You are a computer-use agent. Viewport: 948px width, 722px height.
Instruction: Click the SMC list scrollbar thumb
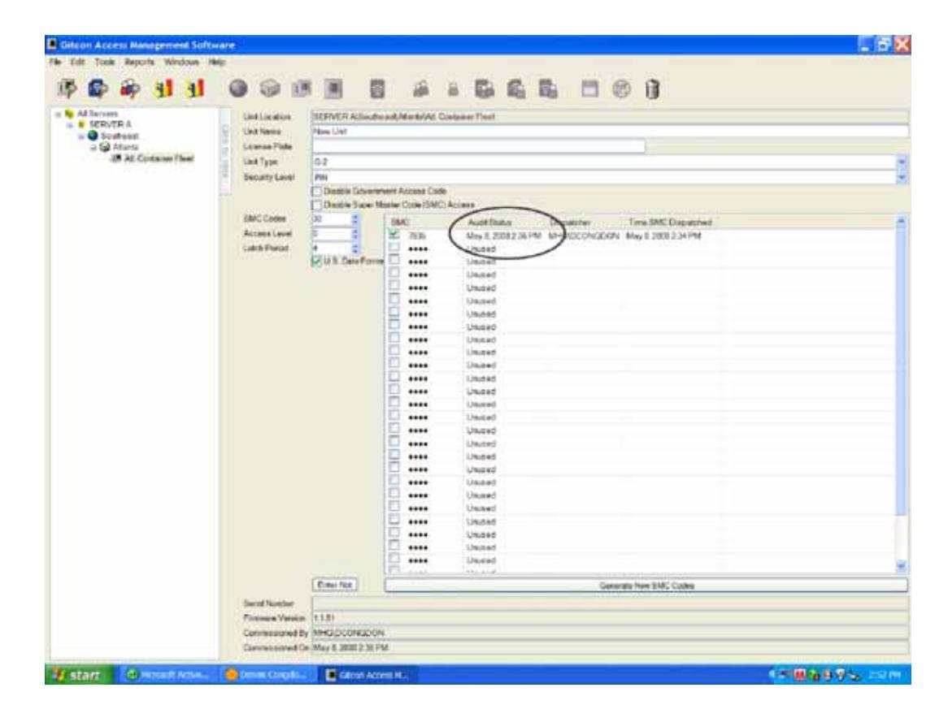pos(901,372)
